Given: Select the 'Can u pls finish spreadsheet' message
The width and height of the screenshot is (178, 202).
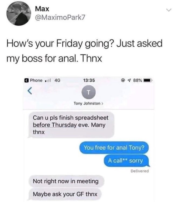Looking at the screenshot, I should pyautogui.click(x=71, y=125).
